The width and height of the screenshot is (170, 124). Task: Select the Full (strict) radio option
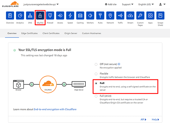[x=96, y=96]
